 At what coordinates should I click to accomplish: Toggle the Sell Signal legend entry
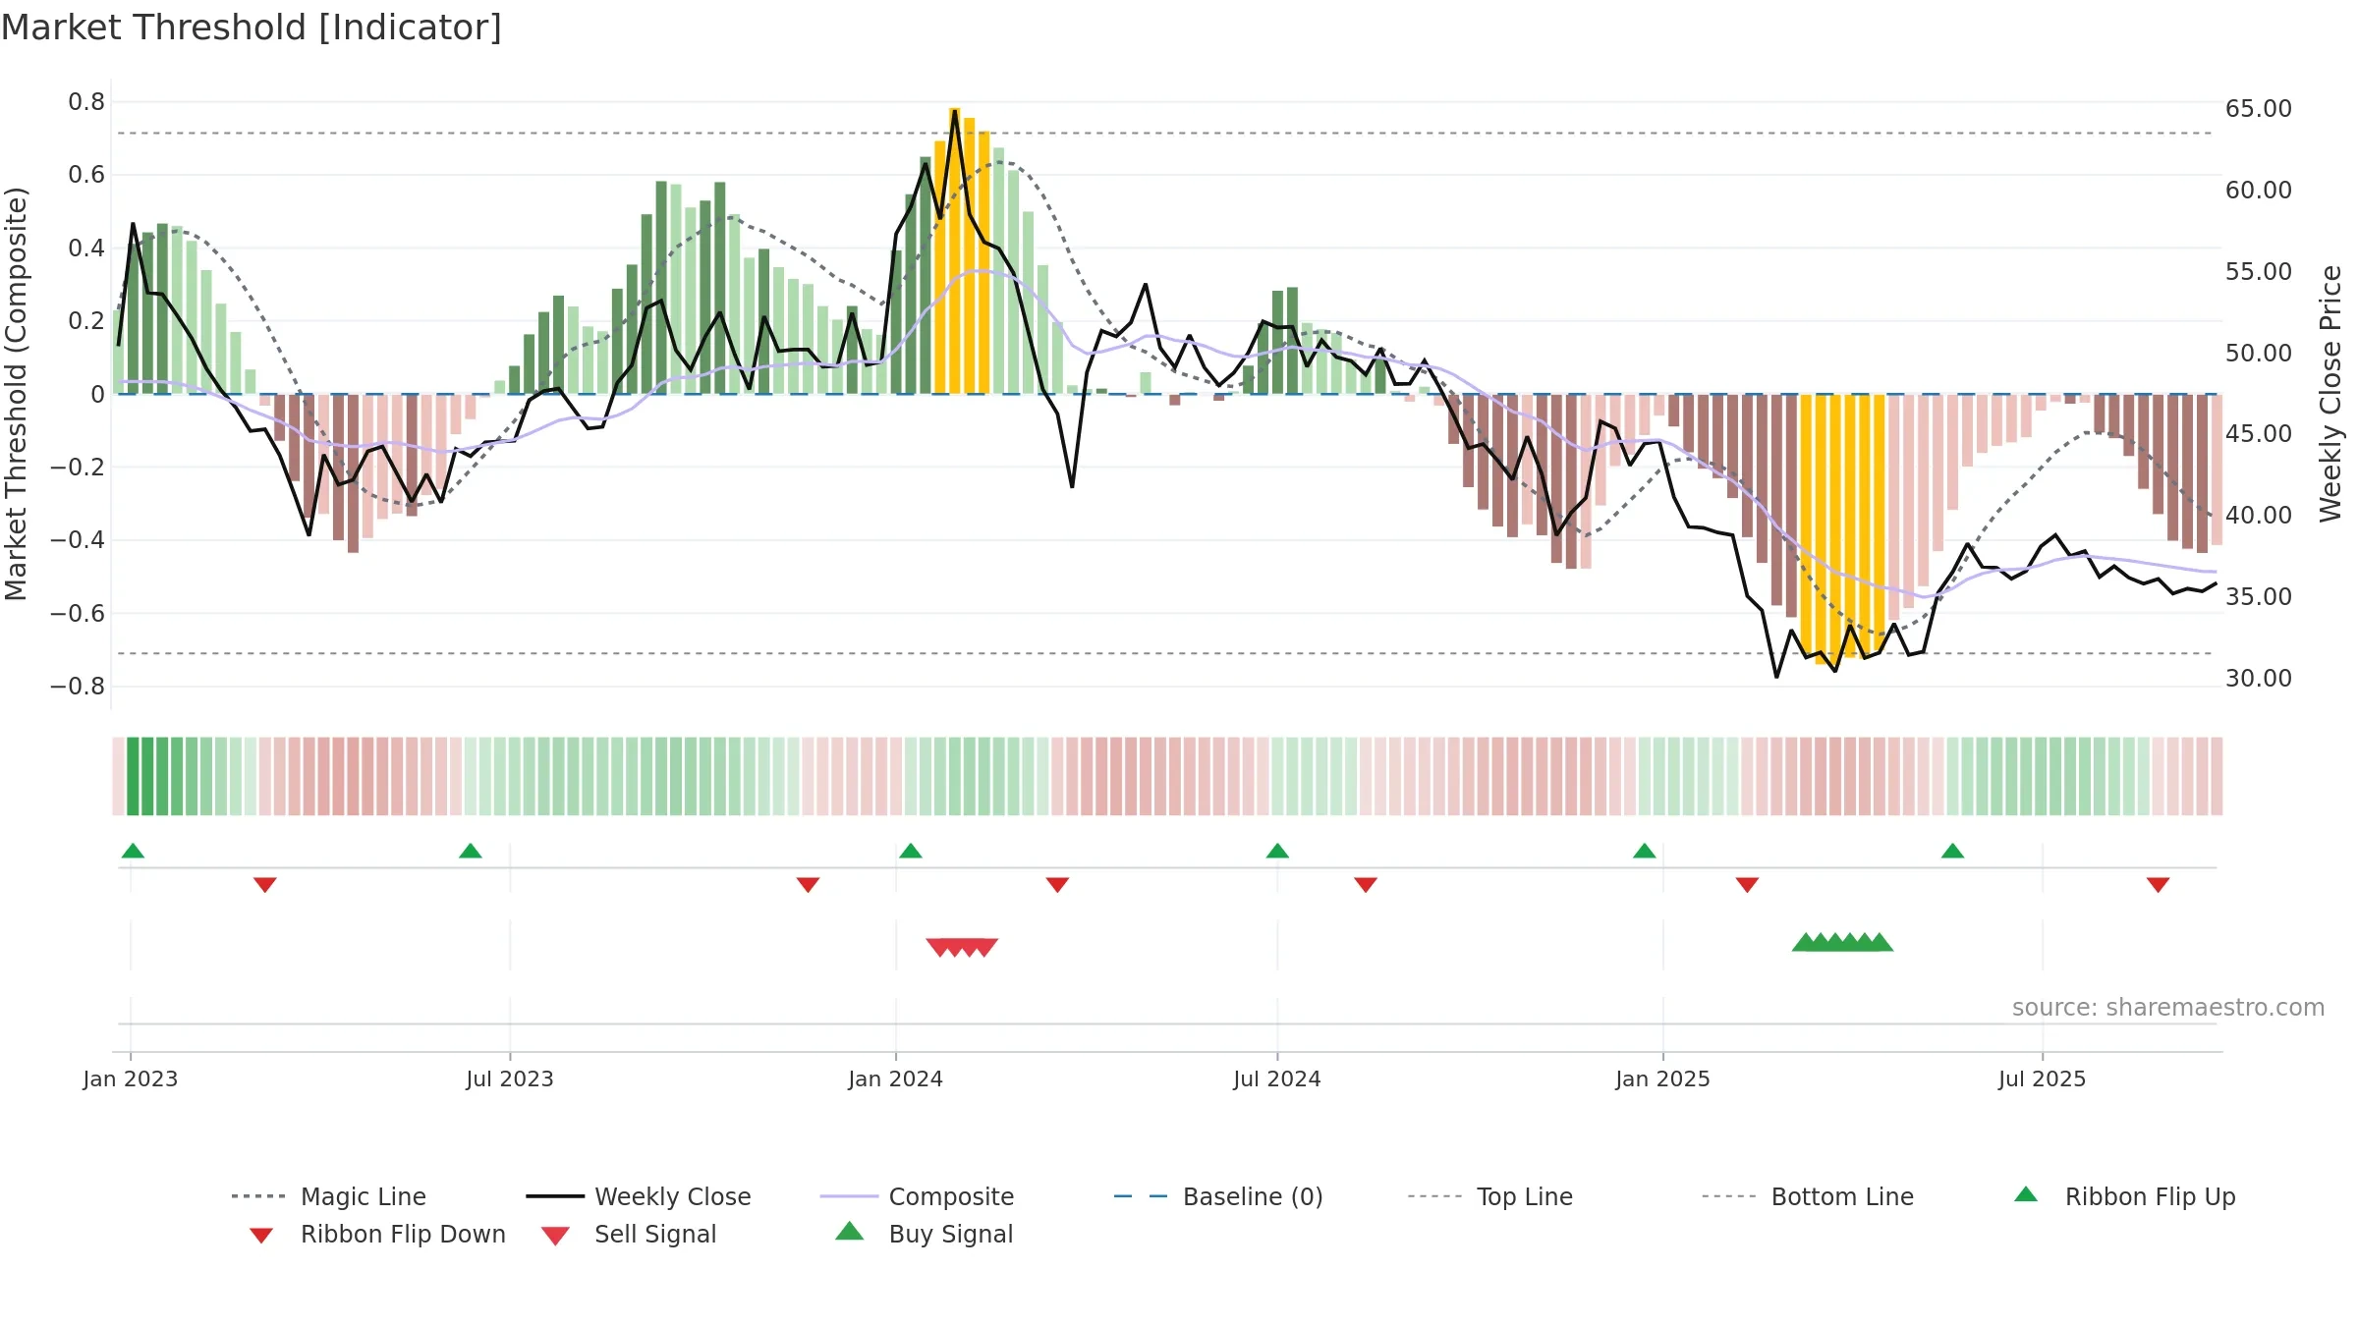pyautogui.click(x=629, y=1234)
